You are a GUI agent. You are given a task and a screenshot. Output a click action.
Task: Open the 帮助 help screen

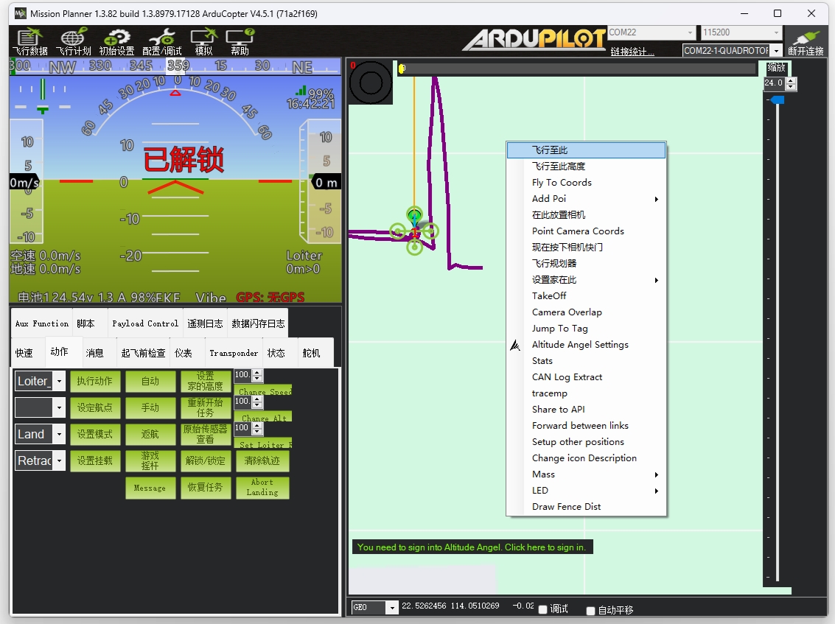tap(240, 41)
